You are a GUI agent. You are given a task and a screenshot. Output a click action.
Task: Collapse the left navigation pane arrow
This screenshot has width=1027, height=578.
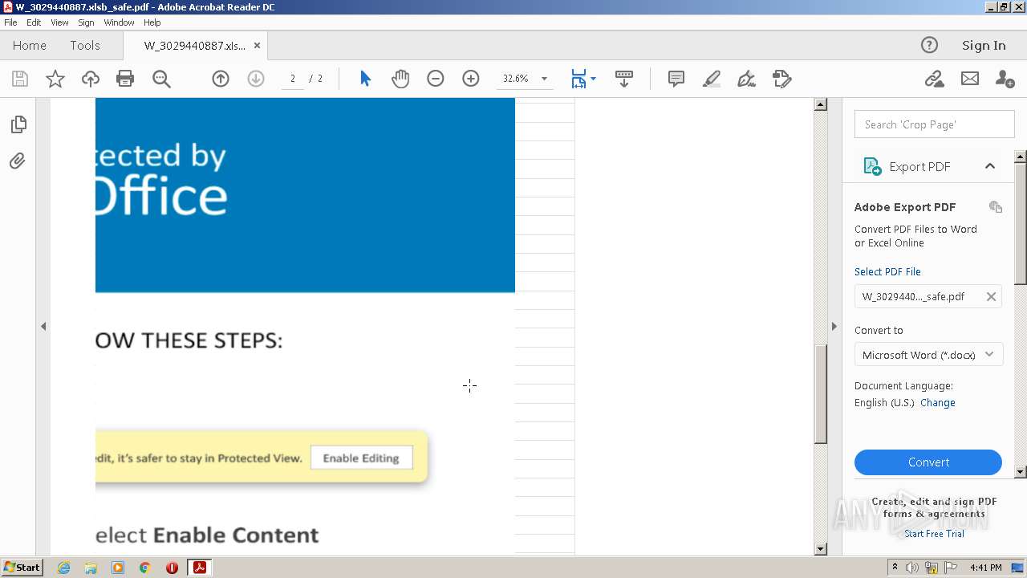pyautogui.click(x=43, y=326)
